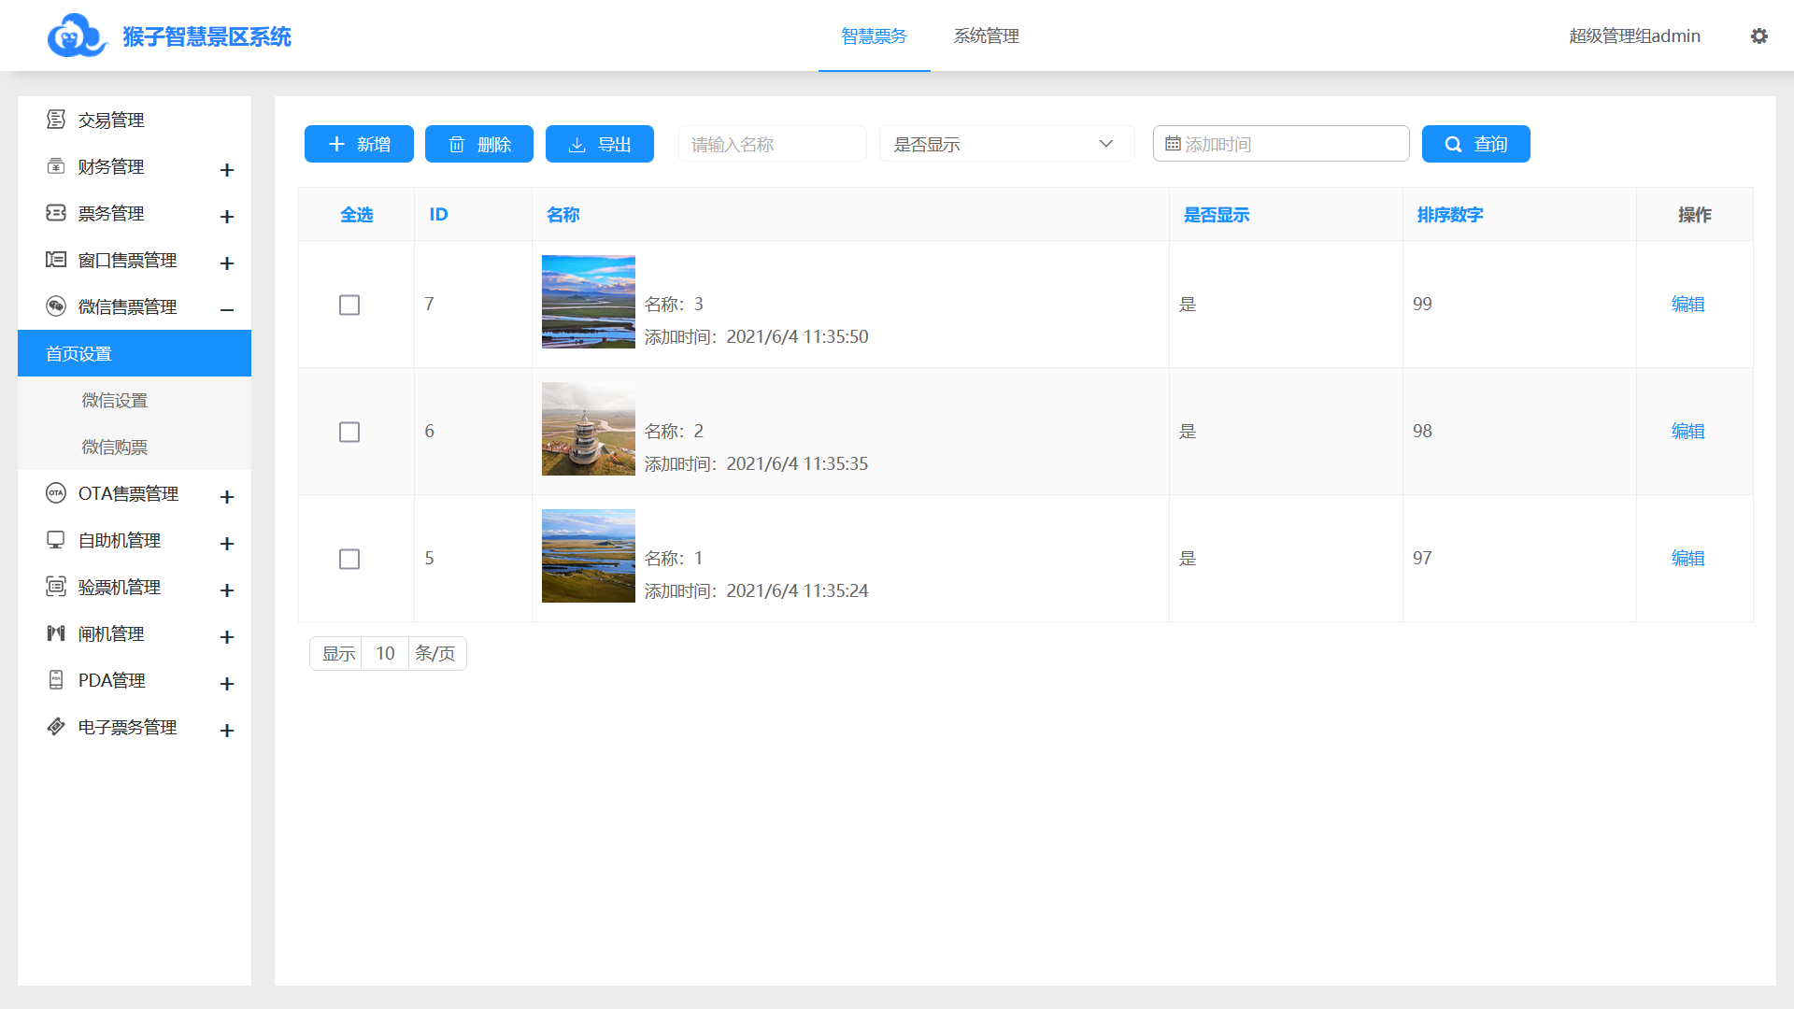Open 交易管理 menu item

click(135, 120)
